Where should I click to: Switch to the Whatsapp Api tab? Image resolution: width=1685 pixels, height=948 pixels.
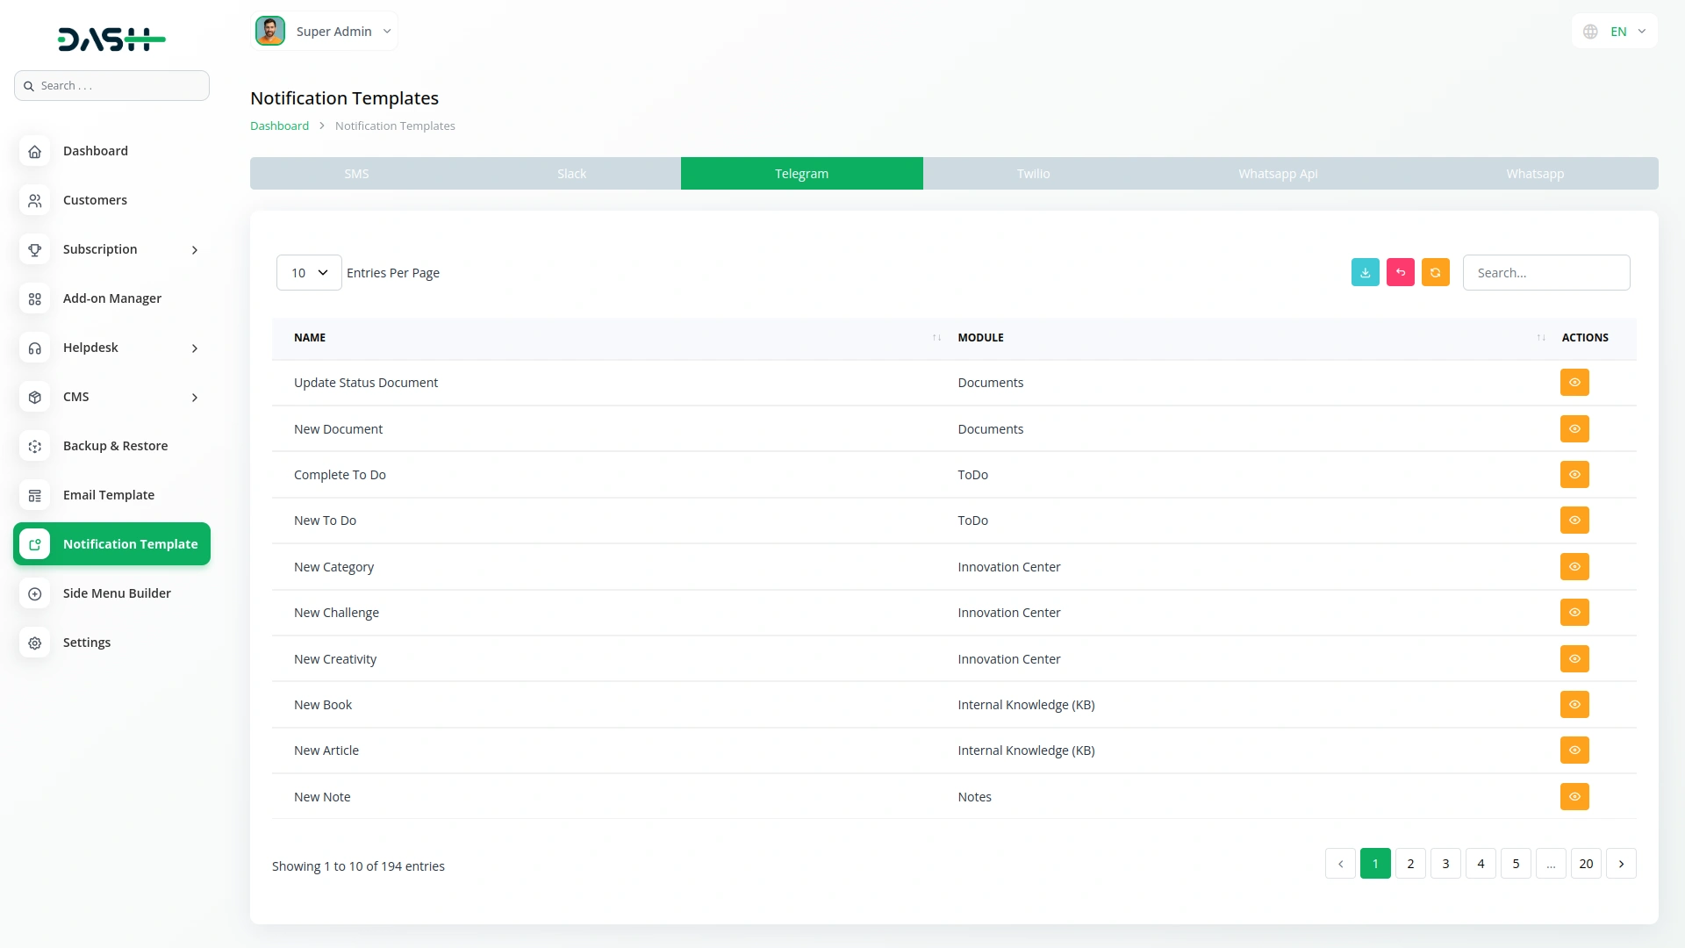pyautogui.click(x=1278, y=174)
